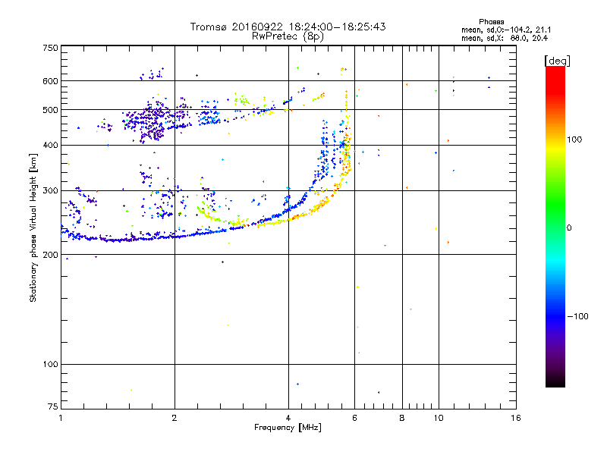Screen dimensions: 607x455
Task: Click the y-axis tick label '75'
Action: (x=53, y=406)
